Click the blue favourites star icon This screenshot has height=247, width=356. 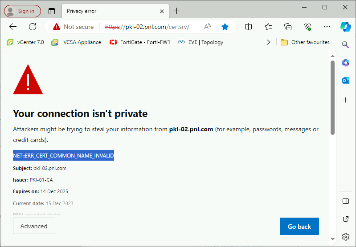pyautogui.click(x=225, y=27)
